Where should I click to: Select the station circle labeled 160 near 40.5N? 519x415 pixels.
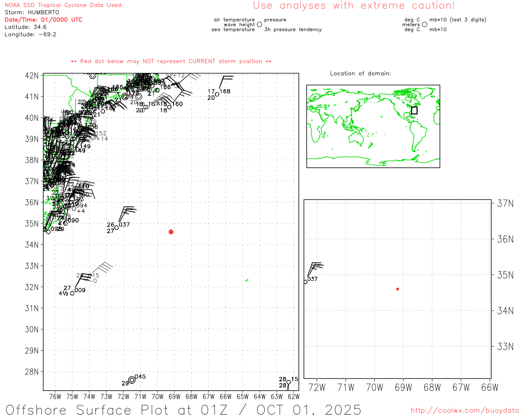click(169, 107)
